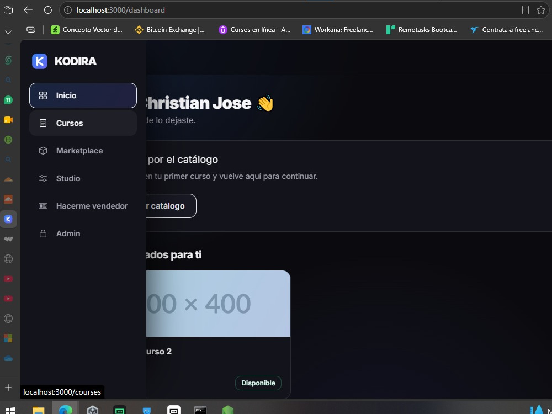552x414 pixels.
Task: Open the tab actions menu icon
Action: pyautogui.click(x=8, y=10)
